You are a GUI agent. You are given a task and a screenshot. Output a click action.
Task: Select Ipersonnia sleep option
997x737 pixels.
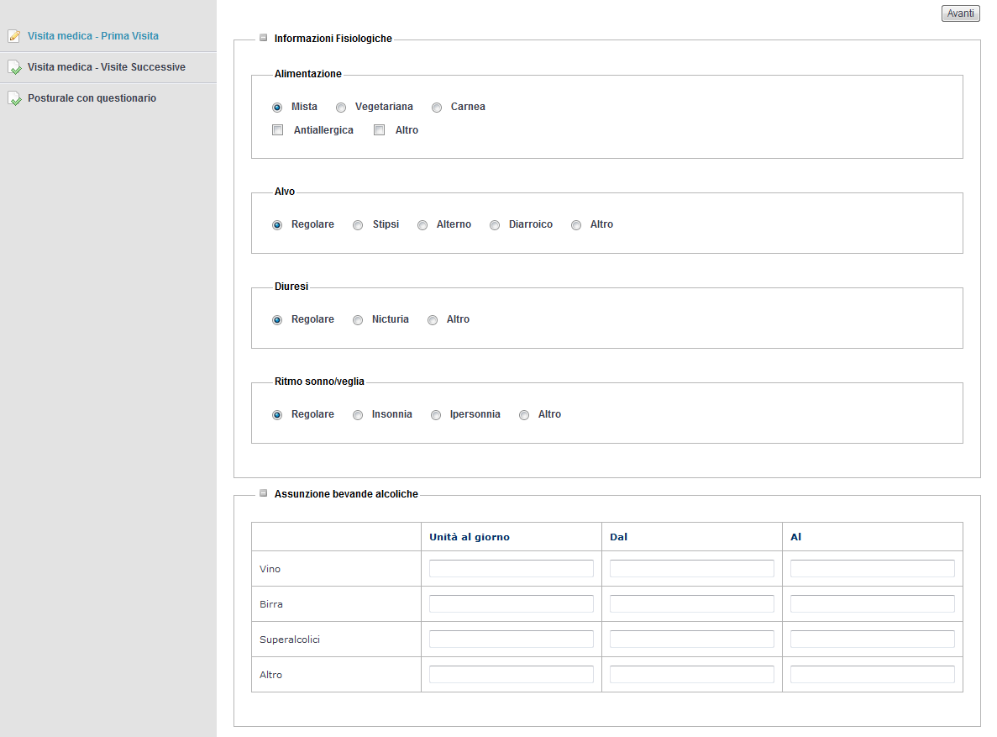(436, 415)
